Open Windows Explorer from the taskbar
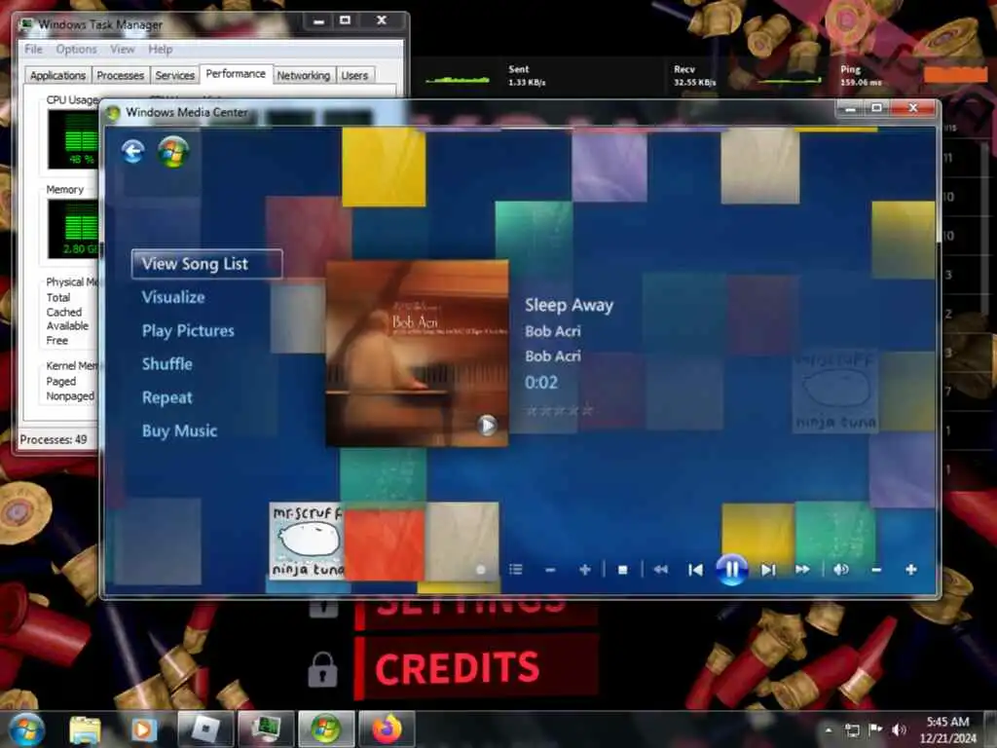 85,729
